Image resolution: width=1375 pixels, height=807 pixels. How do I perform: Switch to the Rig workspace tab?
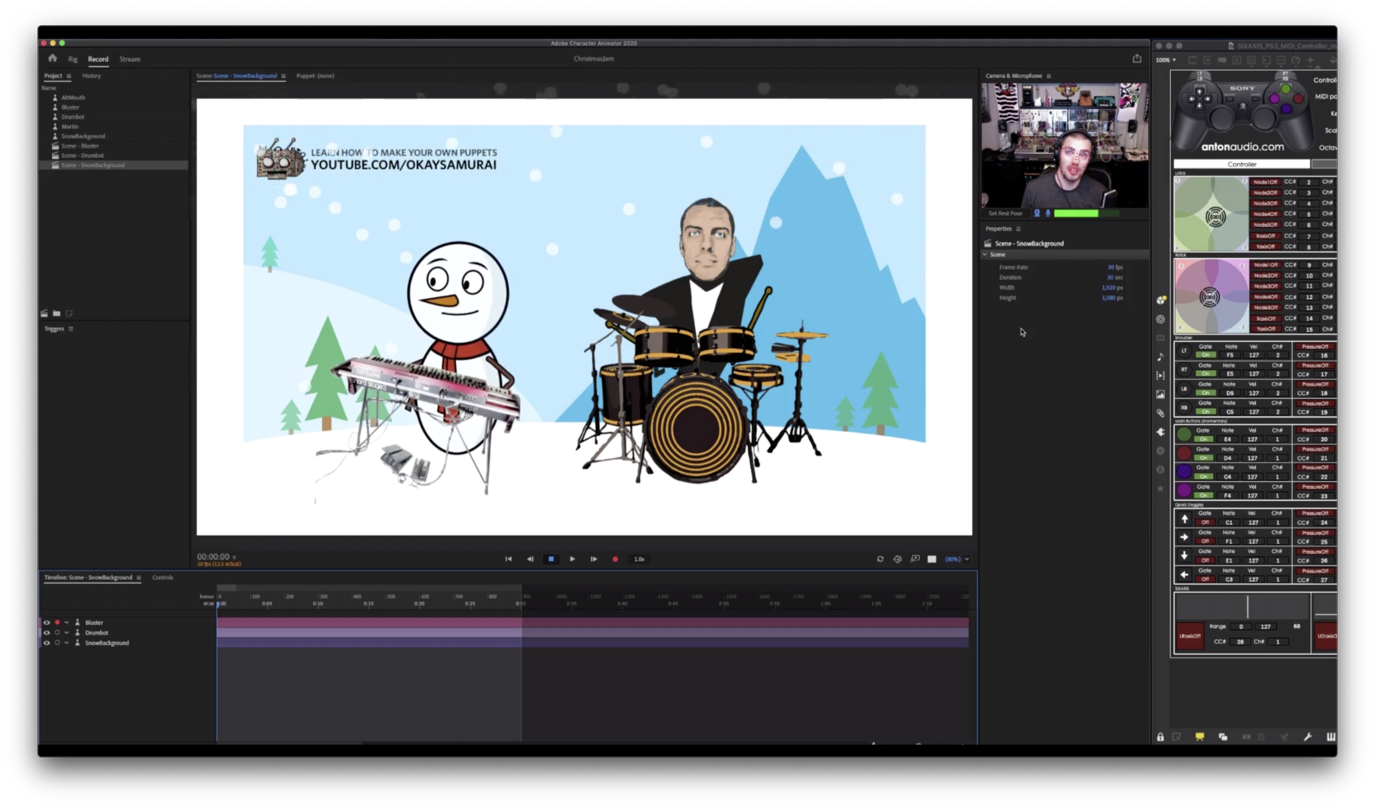pos(73,59)
